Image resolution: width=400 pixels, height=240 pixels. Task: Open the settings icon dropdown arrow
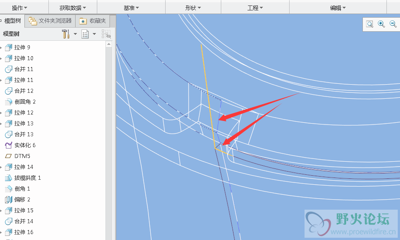[x=75, y=34]
